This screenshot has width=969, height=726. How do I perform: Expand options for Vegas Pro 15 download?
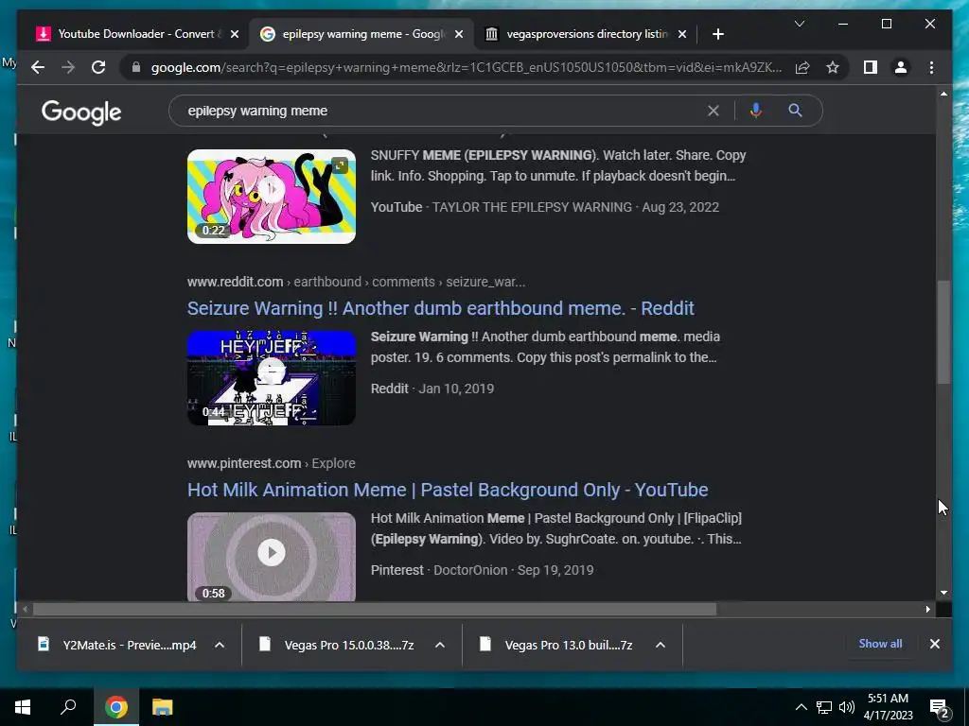440,645
